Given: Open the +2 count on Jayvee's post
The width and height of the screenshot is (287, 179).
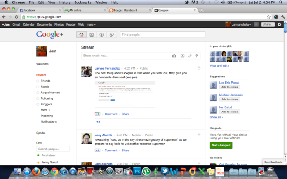Looking at the screenshot, I should click(x=98, y=122).
